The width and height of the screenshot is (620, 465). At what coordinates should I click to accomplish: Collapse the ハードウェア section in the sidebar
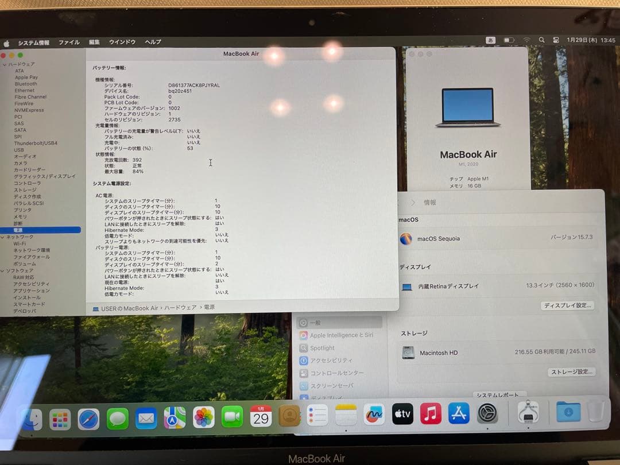click(x=5, y=64)
